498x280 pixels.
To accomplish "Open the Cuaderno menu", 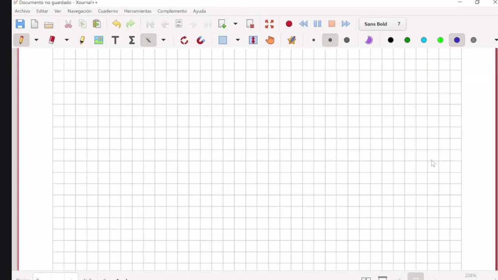I will pos(108,11).
